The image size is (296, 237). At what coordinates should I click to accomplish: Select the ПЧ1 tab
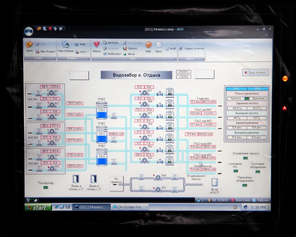(236, 88)
